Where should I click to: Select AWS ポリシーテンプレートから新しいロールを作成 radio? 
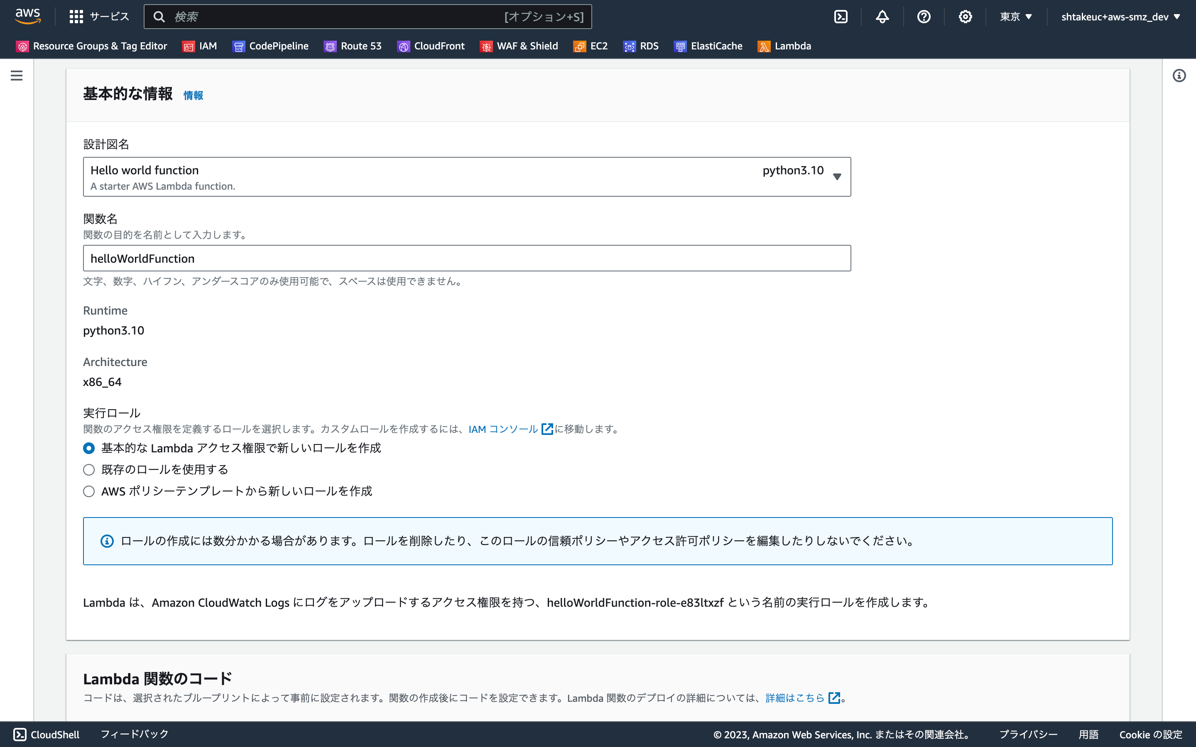(89, 492)
